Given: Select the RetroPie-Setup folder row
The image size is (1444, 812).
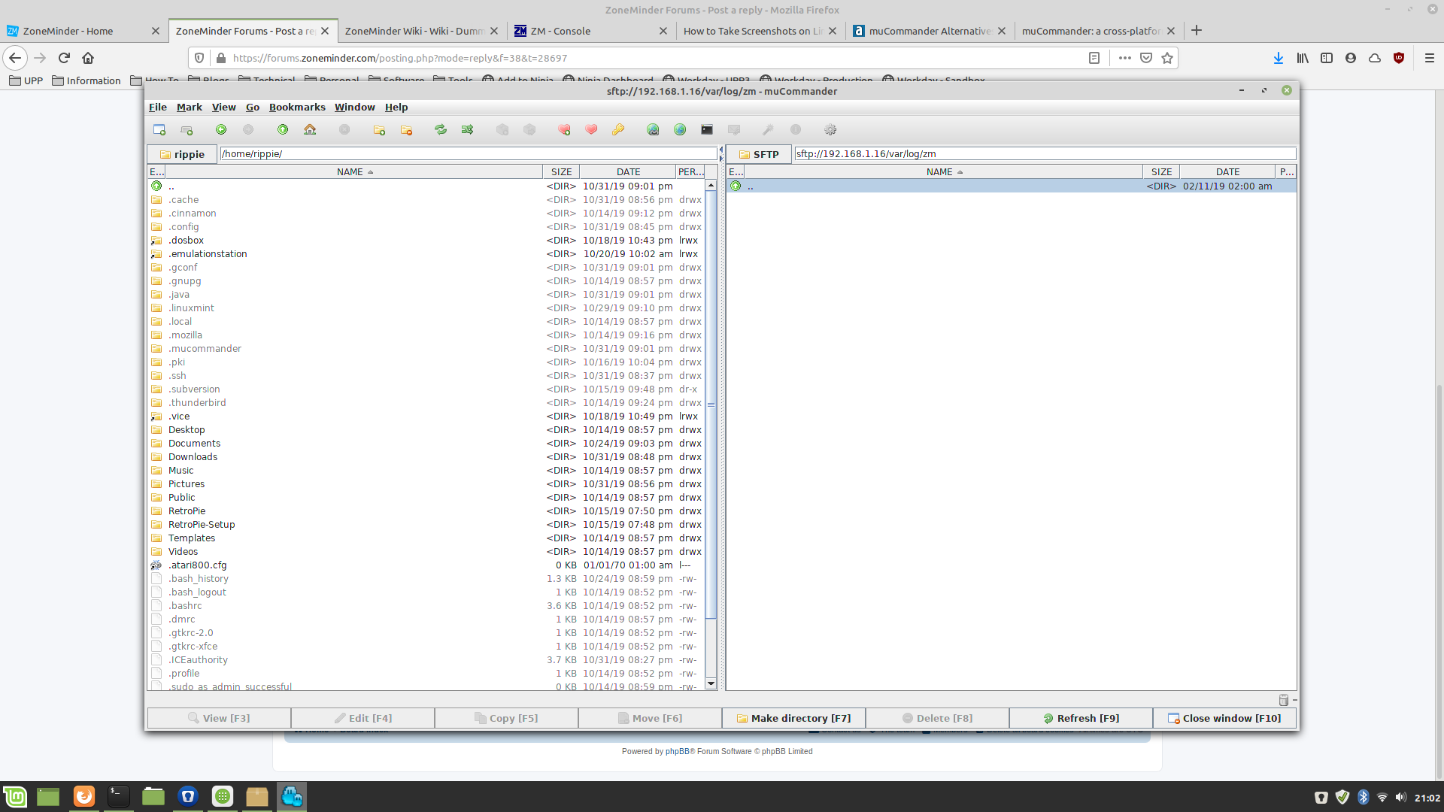Looking at the screenshot, I should coord(426,525).
